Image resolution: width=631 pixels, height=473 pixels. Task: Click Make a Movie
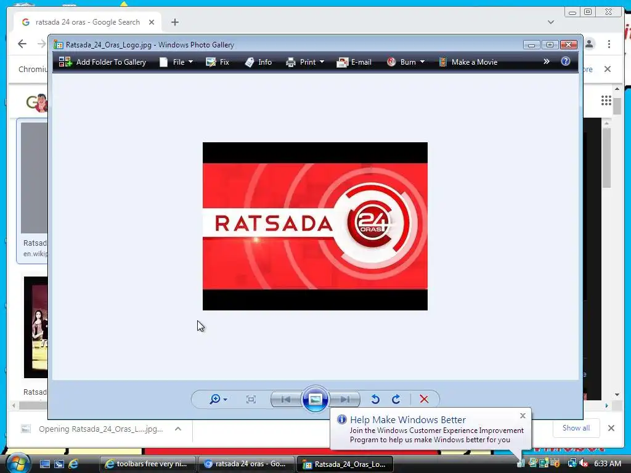[x=468, y=62]
